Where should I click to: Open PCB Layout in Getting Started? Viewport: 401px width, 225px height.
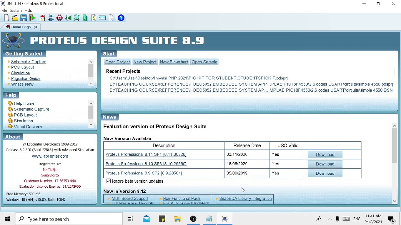pos(22,67)
